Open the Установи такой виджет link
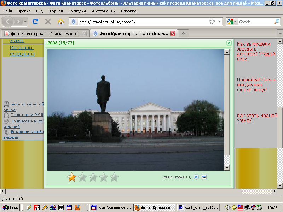The width and height of the screenshot is (283, 212). [23, 134]
